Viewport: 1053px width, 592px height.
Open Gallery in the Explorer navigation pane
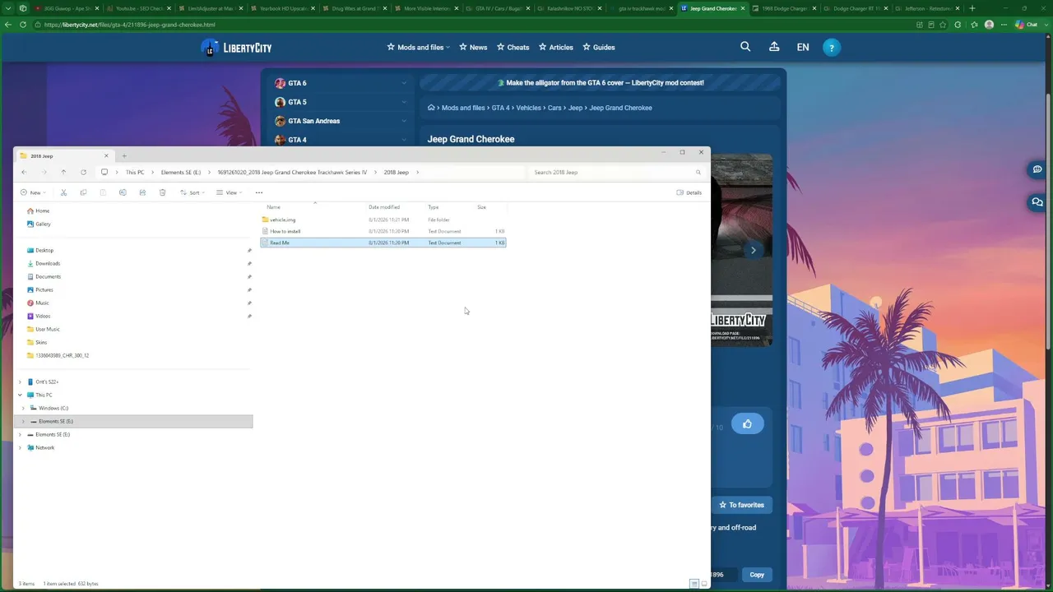pos(43,224)
